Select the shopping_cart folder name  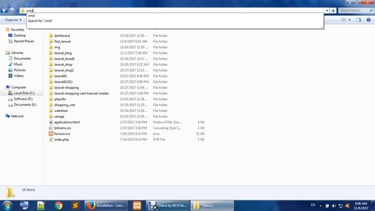point(64,105)
